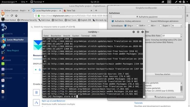Open the Suchen menu in terminal

76,36
